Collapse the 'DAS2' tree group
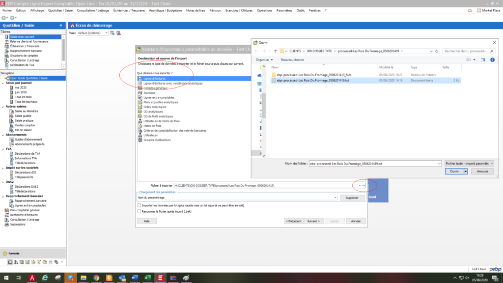 pyautogui.click(x=3, y=182)
